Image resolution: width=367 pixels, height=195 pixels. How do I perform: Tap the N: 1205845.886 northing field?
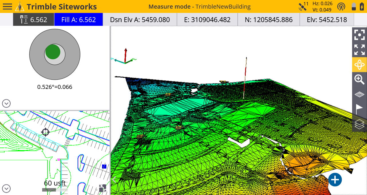click(269, 19)
